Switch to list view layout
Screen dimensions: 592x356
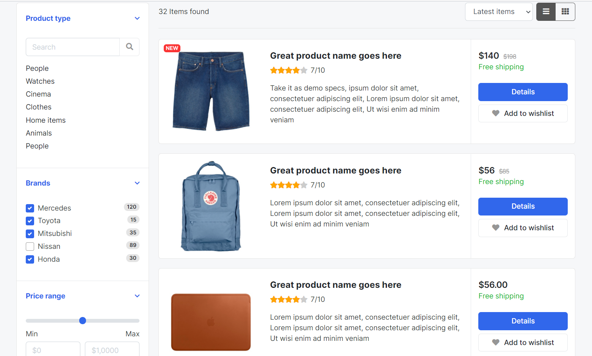[546, 12]
